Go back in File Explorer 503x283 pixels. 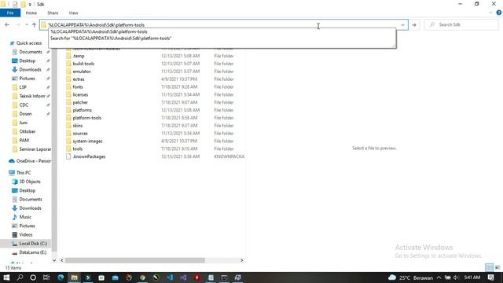[7, 24]
